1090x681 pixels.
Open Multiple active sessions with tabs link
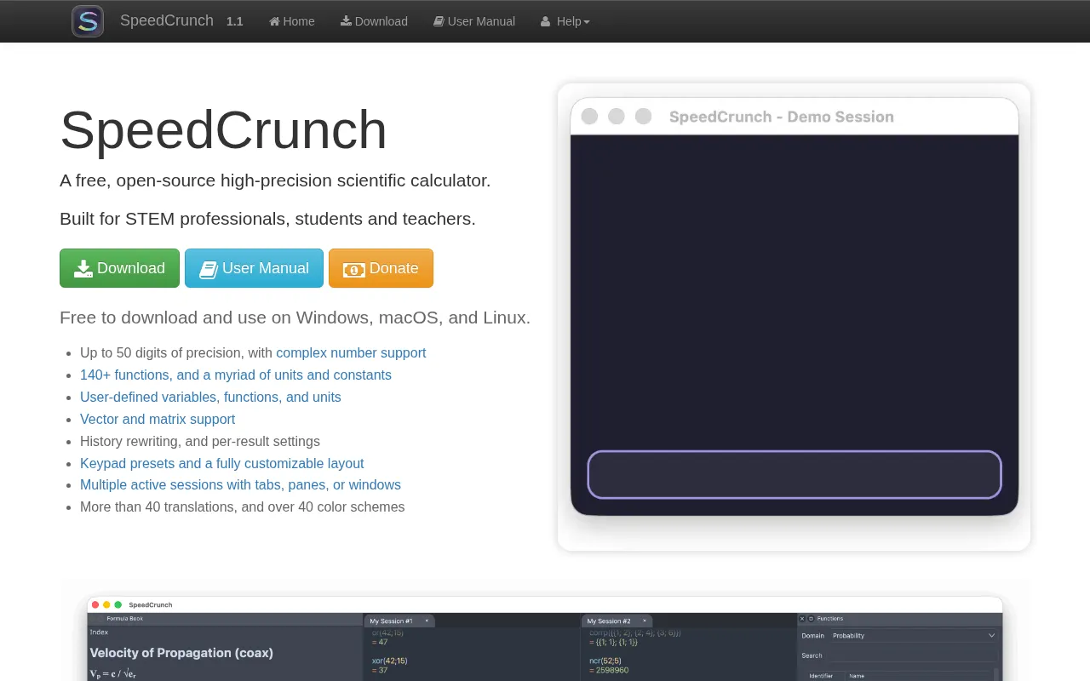[x=240, y=484]
